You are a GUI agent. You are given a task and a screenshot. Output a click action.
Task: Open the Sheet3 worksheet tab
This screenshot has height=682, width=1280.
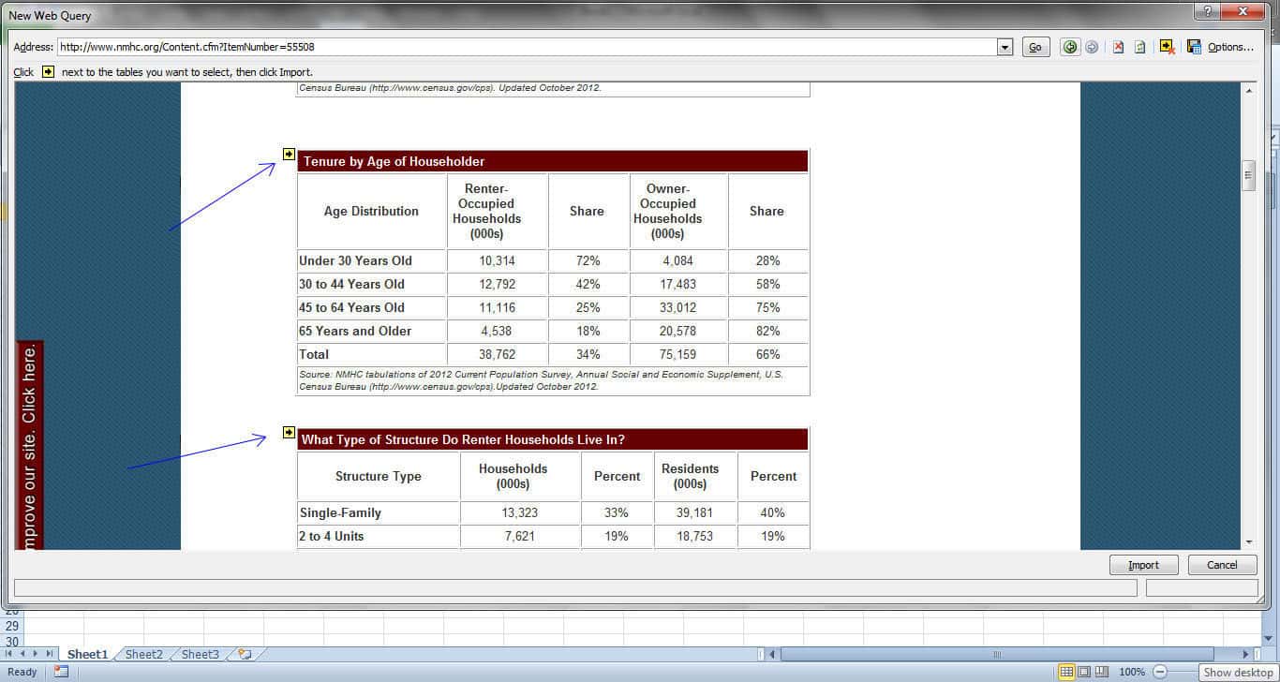[200, 654]
